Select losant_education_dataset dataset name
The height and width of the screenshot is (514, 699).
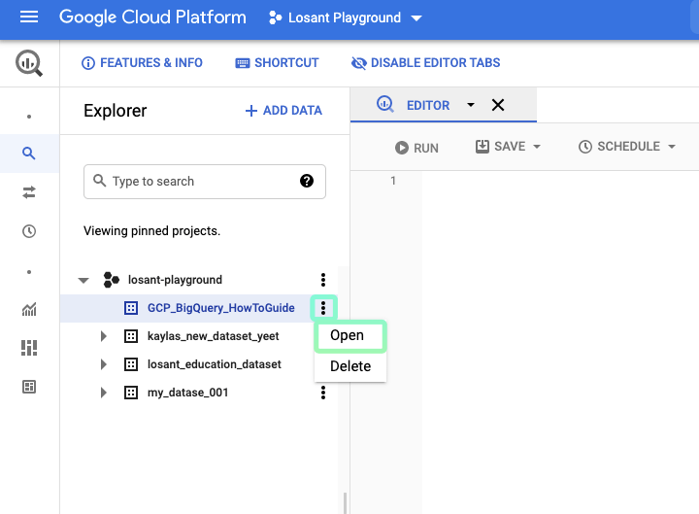[215, 364]
